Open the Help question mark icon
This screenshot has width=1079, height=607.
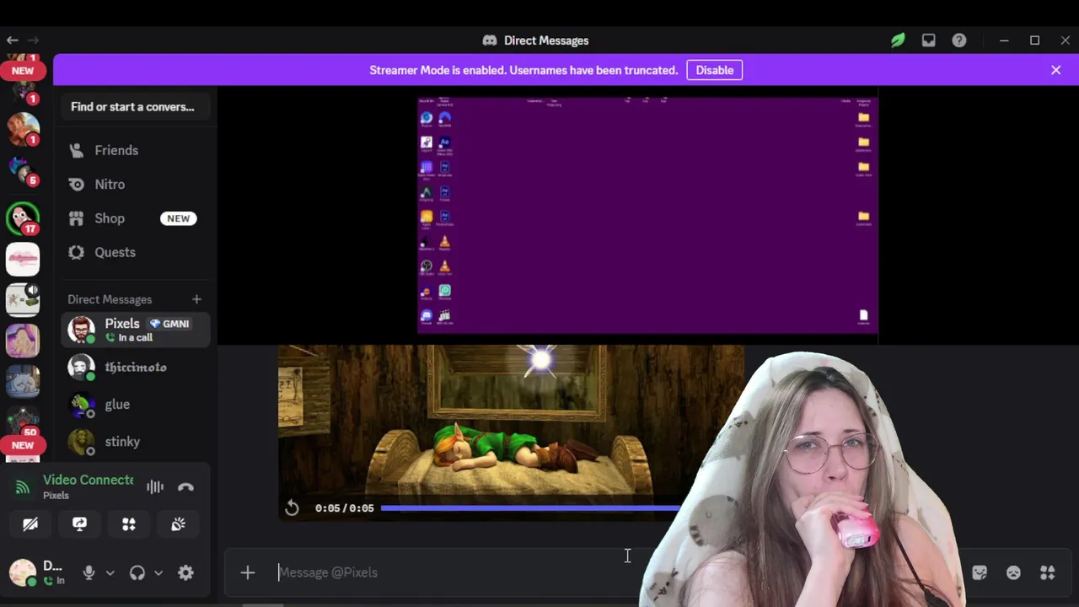coord(959,40)
